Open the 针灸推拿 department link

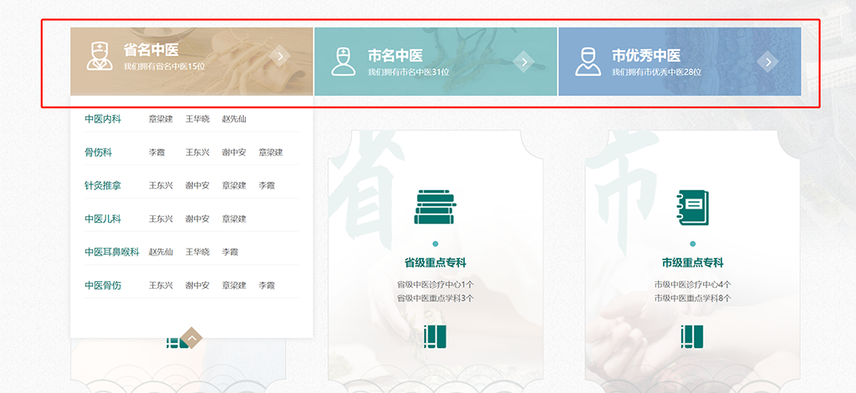[x=103, y=185]
